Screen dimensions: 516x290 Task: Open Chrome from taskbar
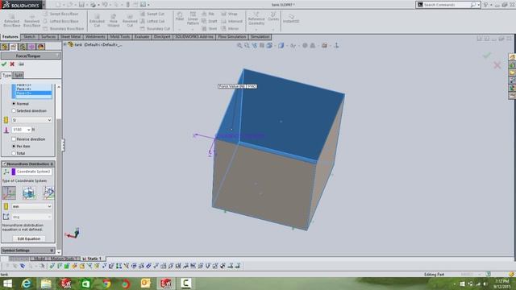click(106, 284)
